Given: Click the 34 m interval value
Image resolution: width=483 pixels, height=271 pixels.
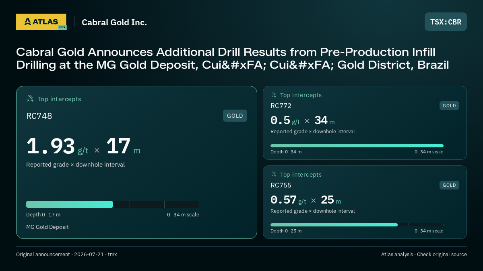Looking at the screenshot, I should (x=324, y=120).
